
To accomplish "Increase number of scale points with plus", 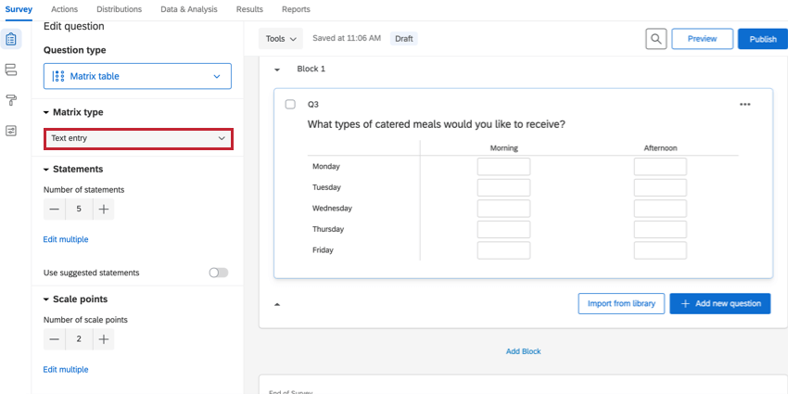I will pyautogui.click(x=104, y=339).
